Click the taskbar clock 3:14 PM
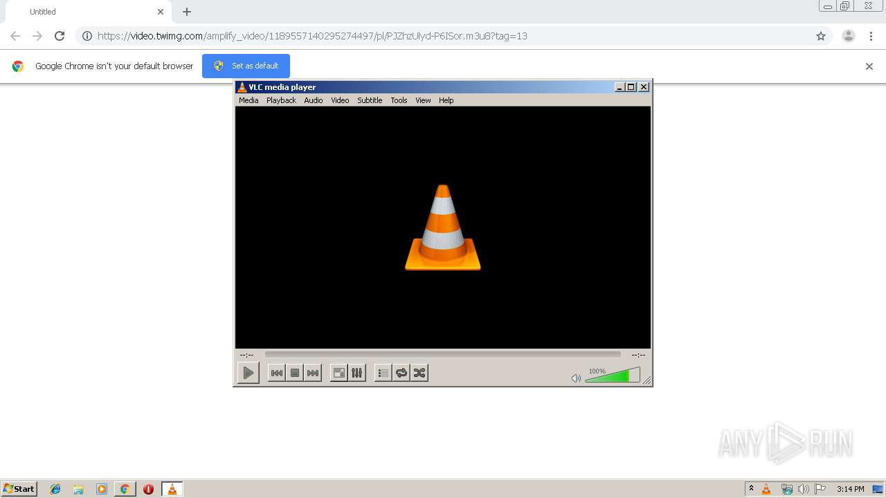 tap(850, 489)
